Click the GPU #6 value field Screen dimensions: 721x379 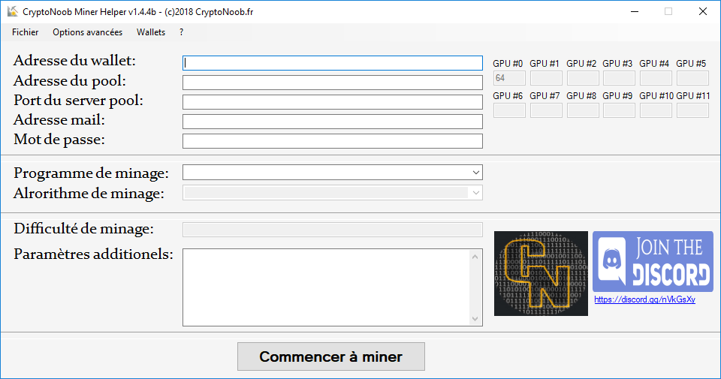pos(509,110)
